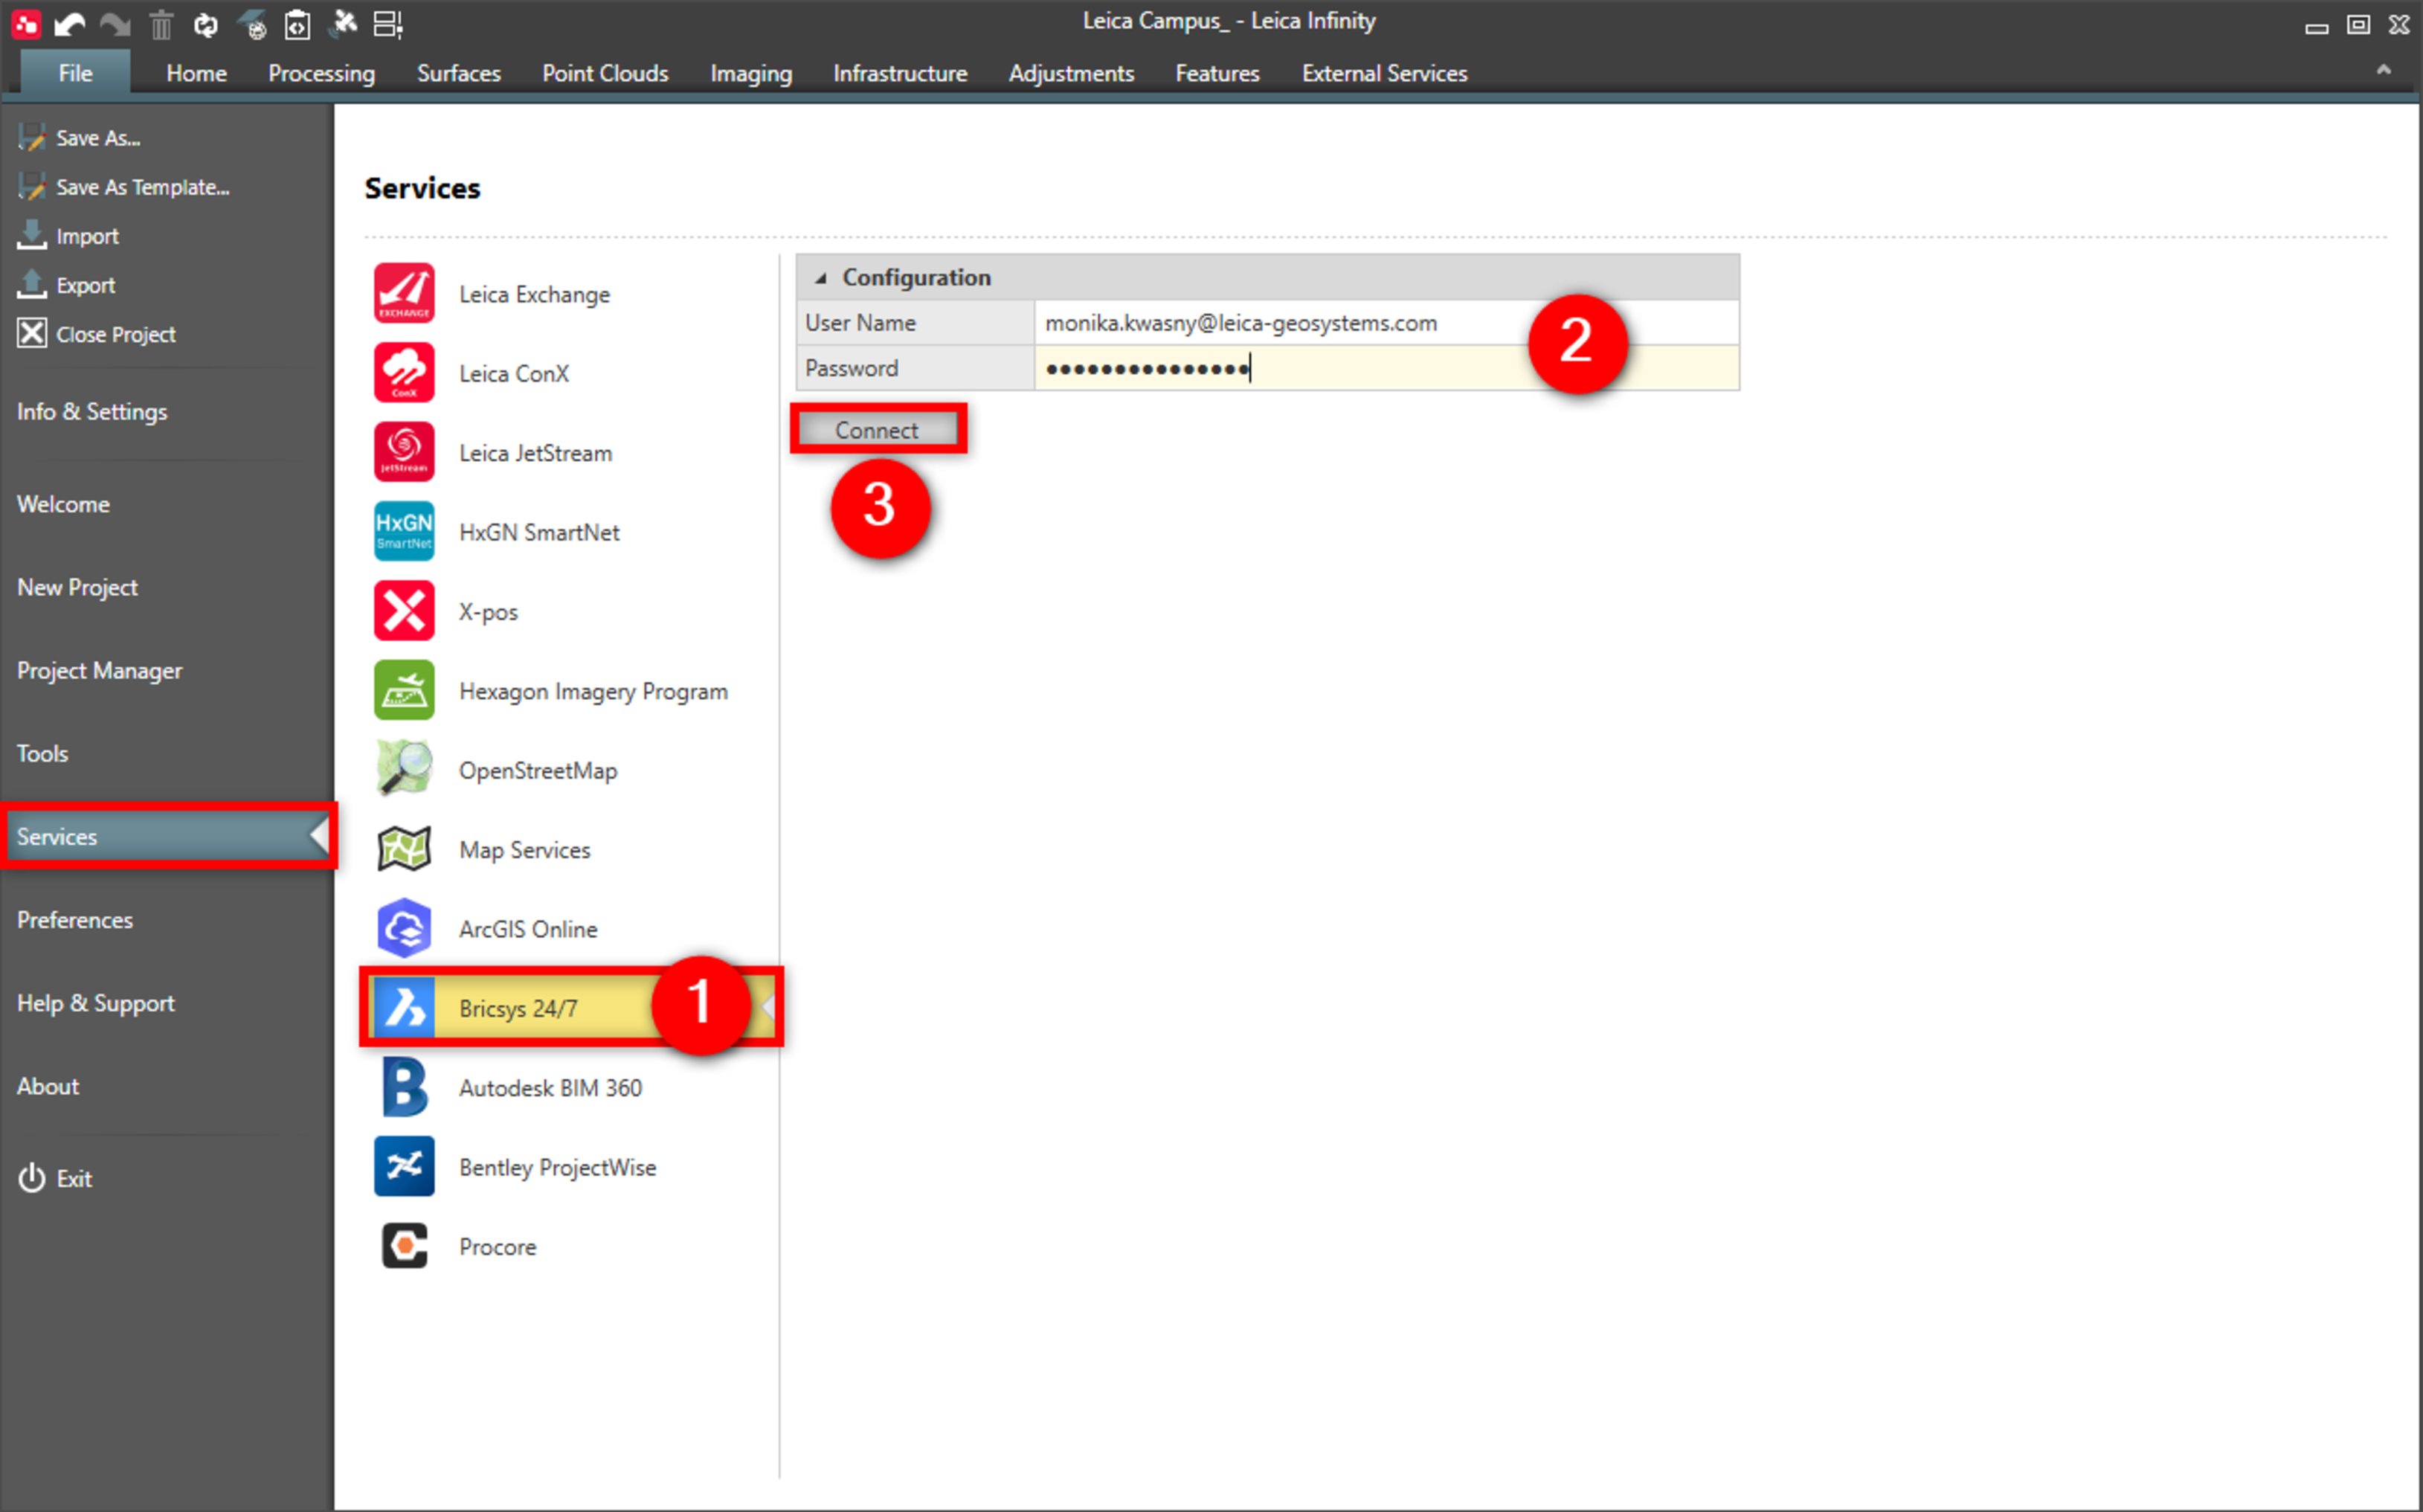2423x1512 pixels.
Task: Click the clipboard code icon in toolbar
Action: 298,24
